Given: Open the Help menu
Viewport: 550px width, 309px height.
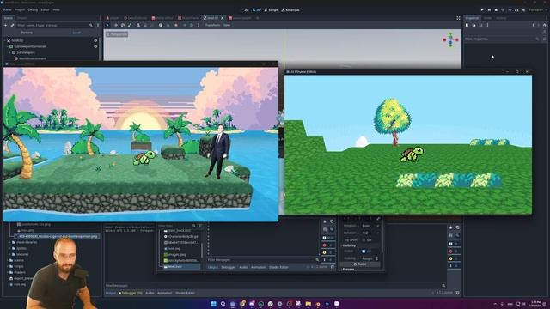Looking at the screenshot, I should 56,9.
